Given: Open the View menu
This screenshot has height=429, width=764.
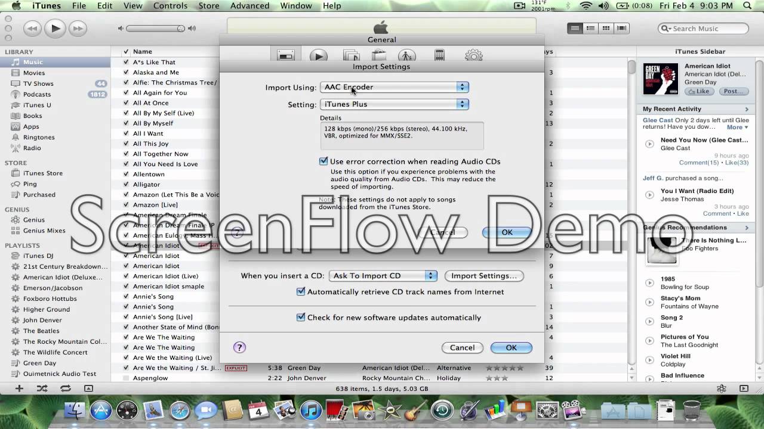Looking at the screenshot, I should [x=133, y=6].
